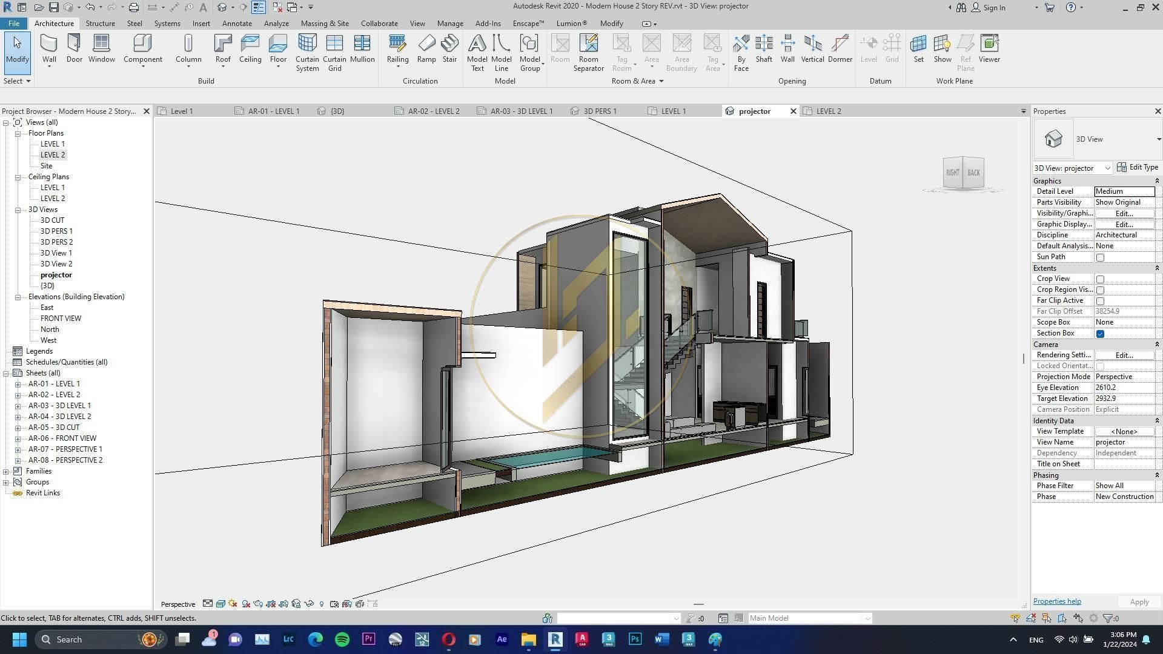
Task: Toggle the Sun Path checkbox
Action: (x=1100, y=257)
